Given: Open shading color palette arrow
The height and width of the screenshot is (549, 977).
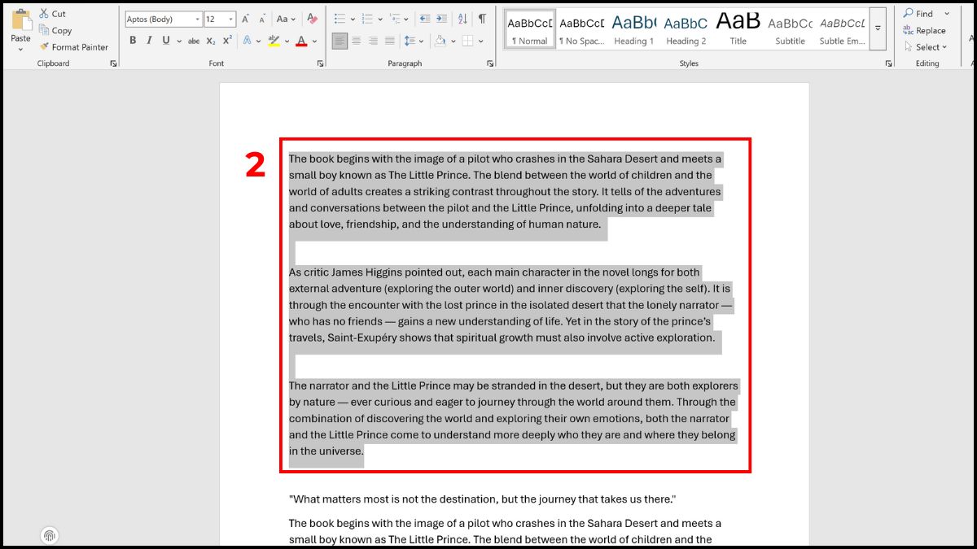Looking at the screenshot, I should pyautogui.click(x=453, y=40).
